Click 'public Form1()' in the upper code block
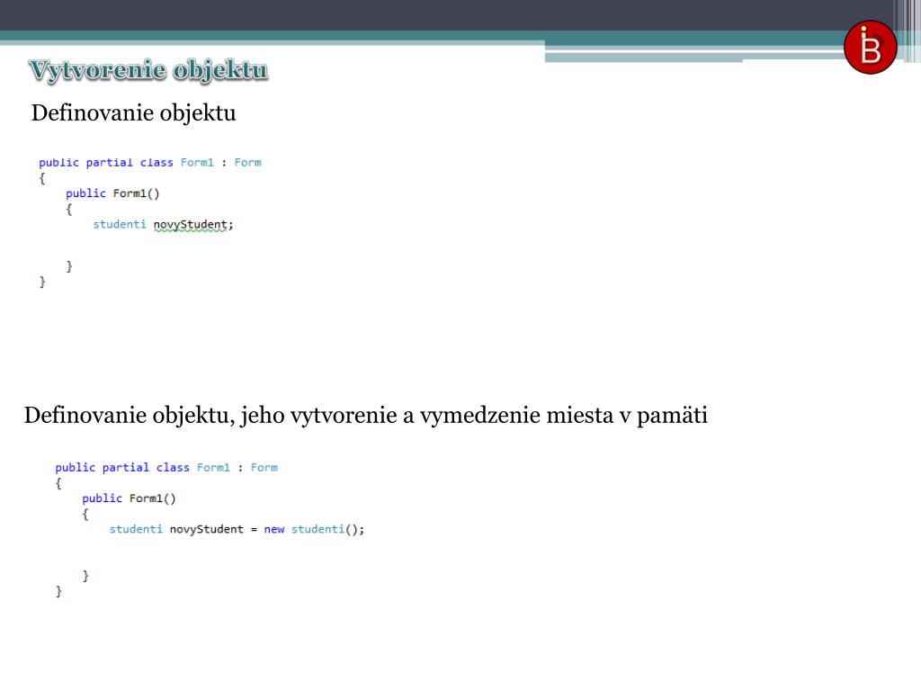Image resolution: width=921 pixels, height=691 pixels. click(112, 193)
